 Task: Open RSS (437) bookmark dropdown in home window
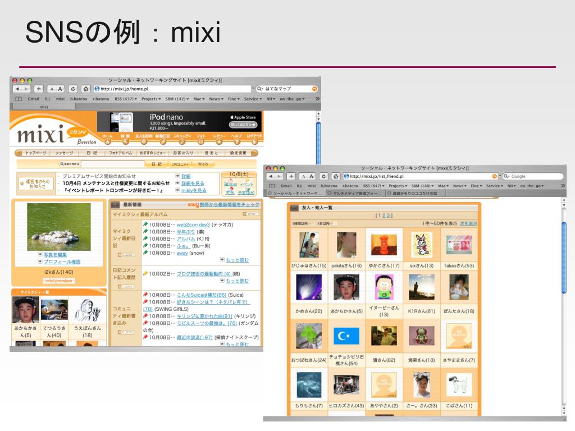125,99
